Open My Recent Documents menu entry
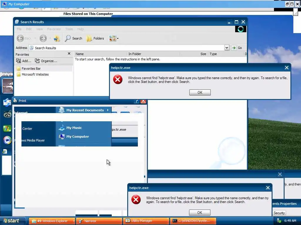Image resolution: width=301 pixels, height=225 pixels. coord(84,110)
